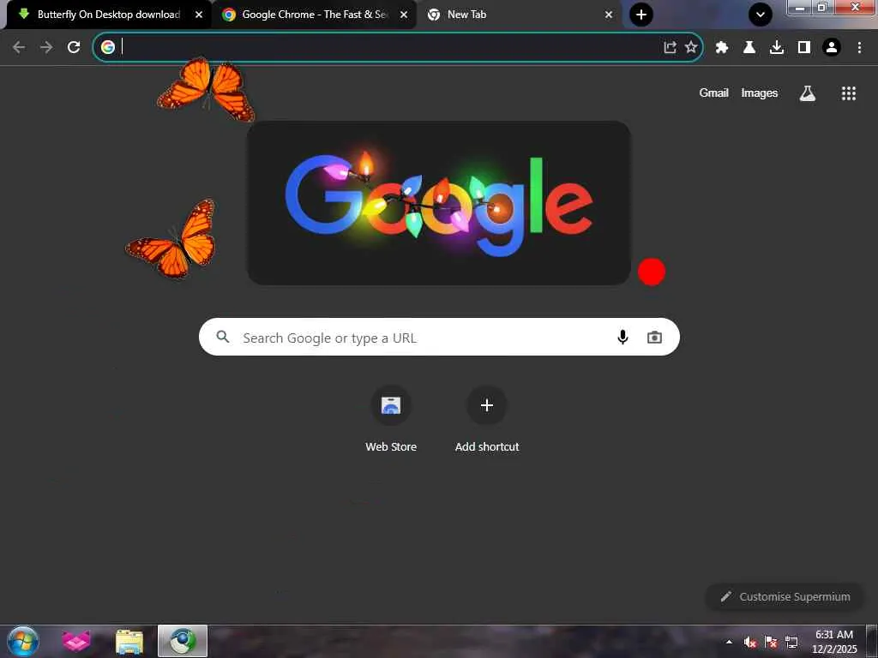Open the toolbar's experiments flask icon
Viewport: 878px width, 658px height.
tap(749, 48)
